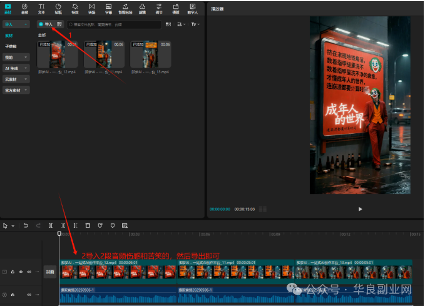
Task: Open the 音频 (Audio) tab
Action: tap(24, 8)
